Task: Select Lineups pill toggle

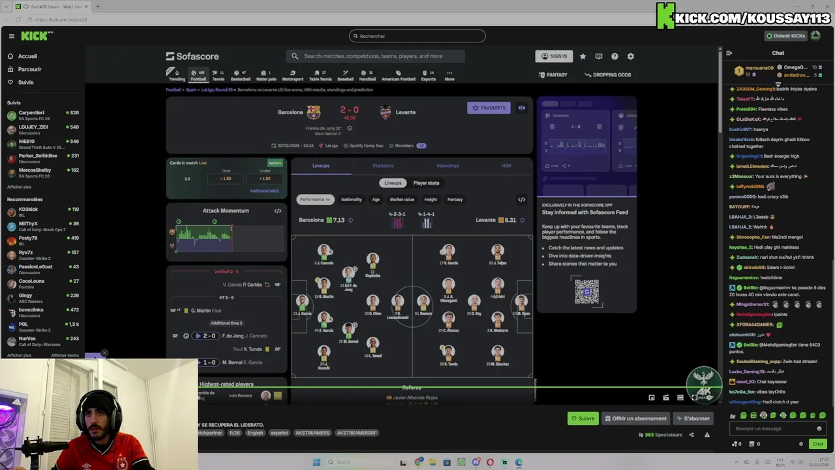Action: (x=393, y=183)
